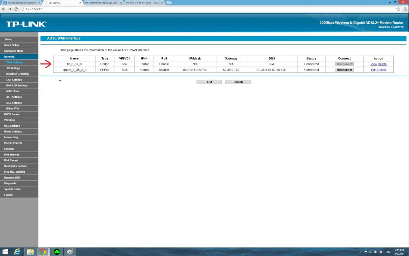The width and height of the screenshot is (409, 256).
Task: Open the Paint app on the taskbar
Action: (x=70, y=252)
